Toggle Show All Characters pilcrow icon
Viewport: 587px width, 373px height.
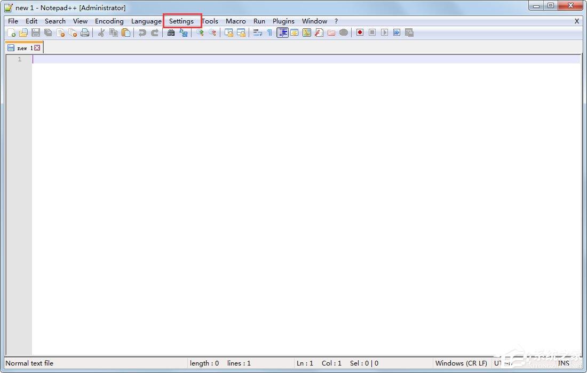pos(269,33)
